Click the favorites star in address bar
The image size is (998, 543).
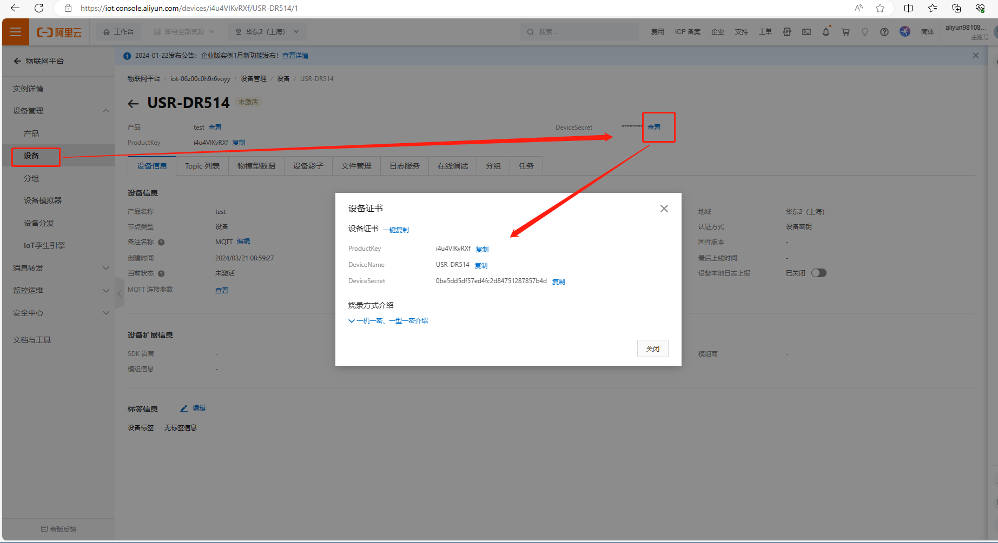click(x=880, y=8)
